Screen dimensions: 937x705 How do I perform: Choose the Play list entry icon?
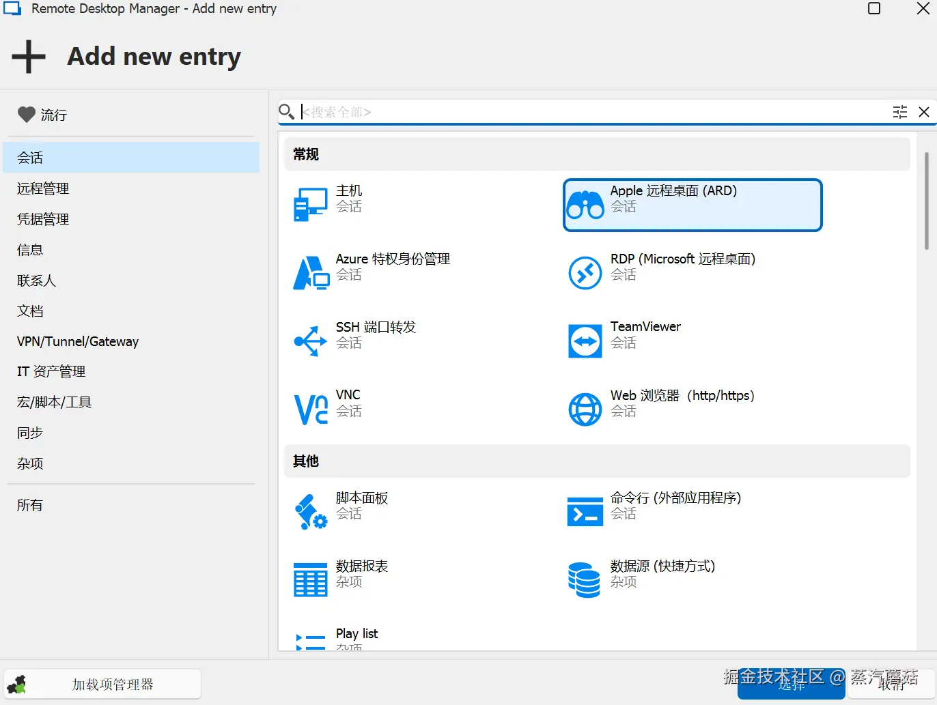pos(311,642)
